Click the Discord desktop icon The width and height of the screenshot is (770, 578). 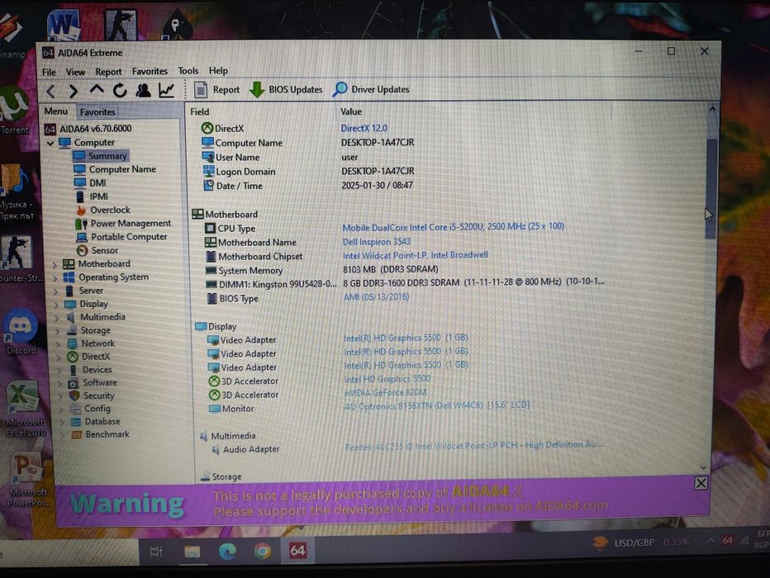(21, 332)
